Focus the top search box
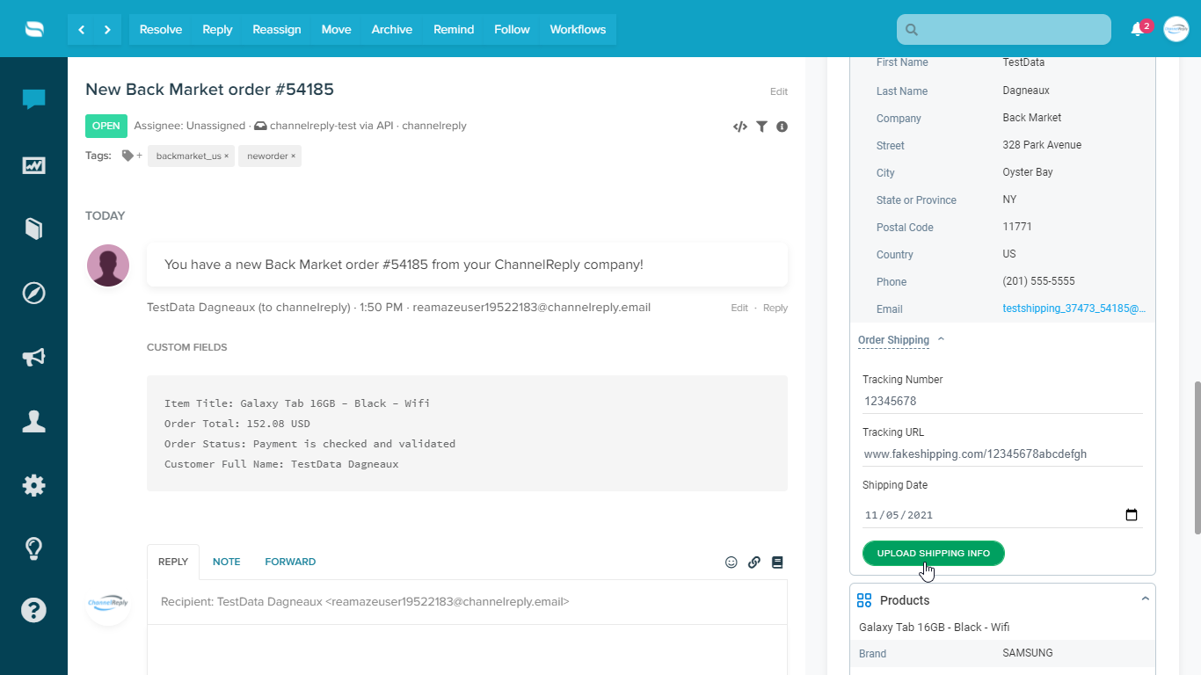Image resolution: width=1201 pixels, height=675 pixels. [x=1004, y=29]
